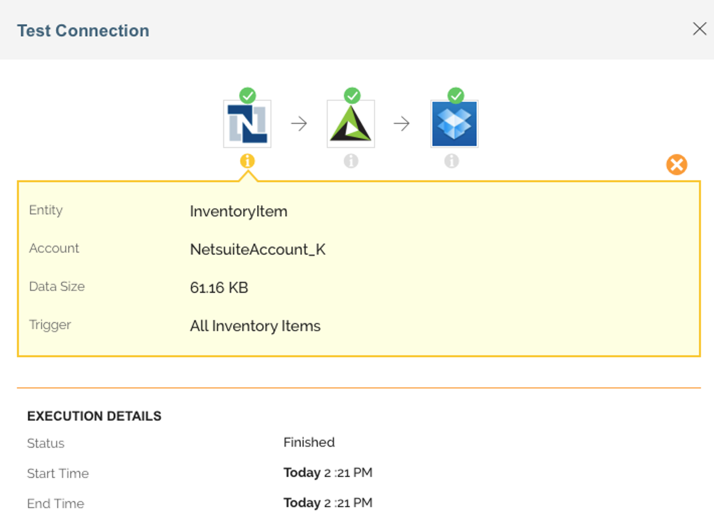Click the All Inventory Items trigger value

[255, 326]
